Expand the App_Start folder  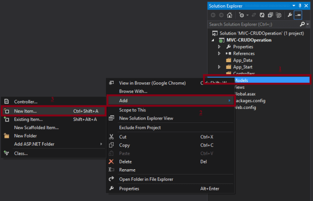click(220, 67)
